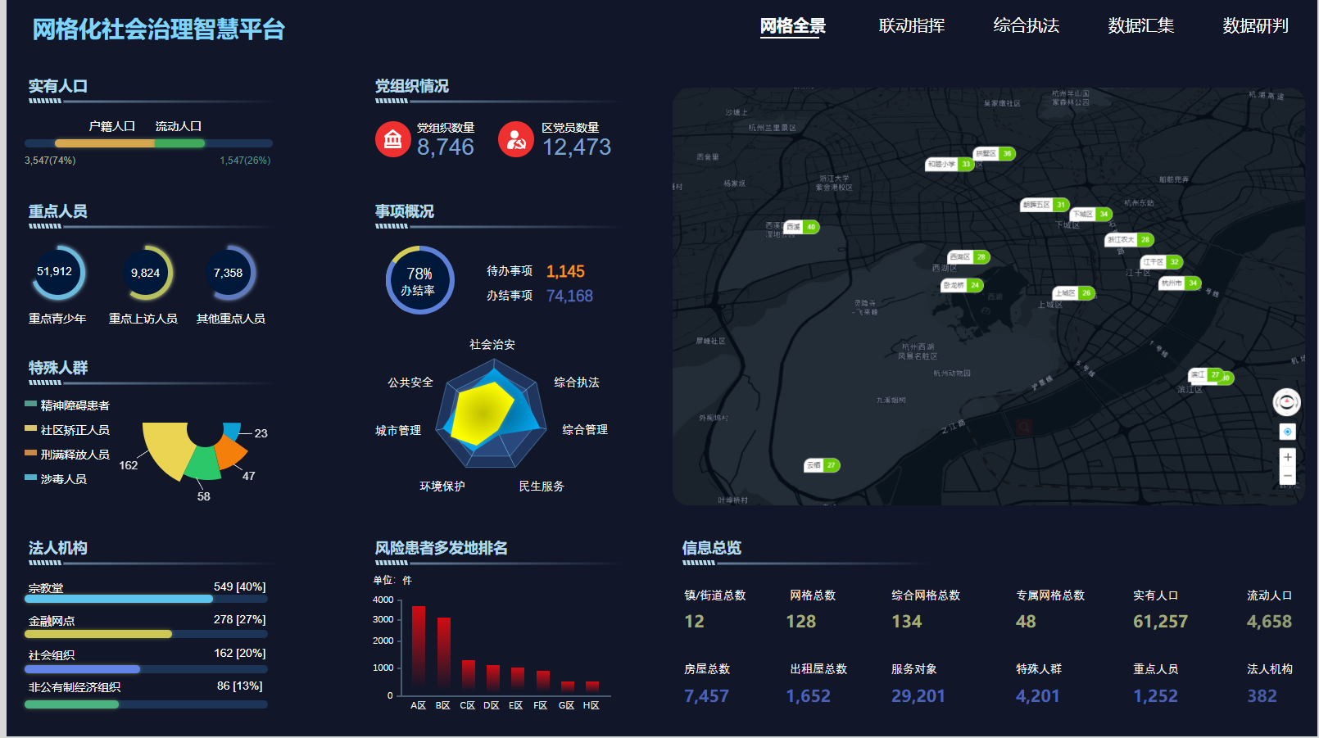Viewport: 1319px width, 738px height.
Task: Select the 滨江 27 map marker
Action: click(1206, 374)
